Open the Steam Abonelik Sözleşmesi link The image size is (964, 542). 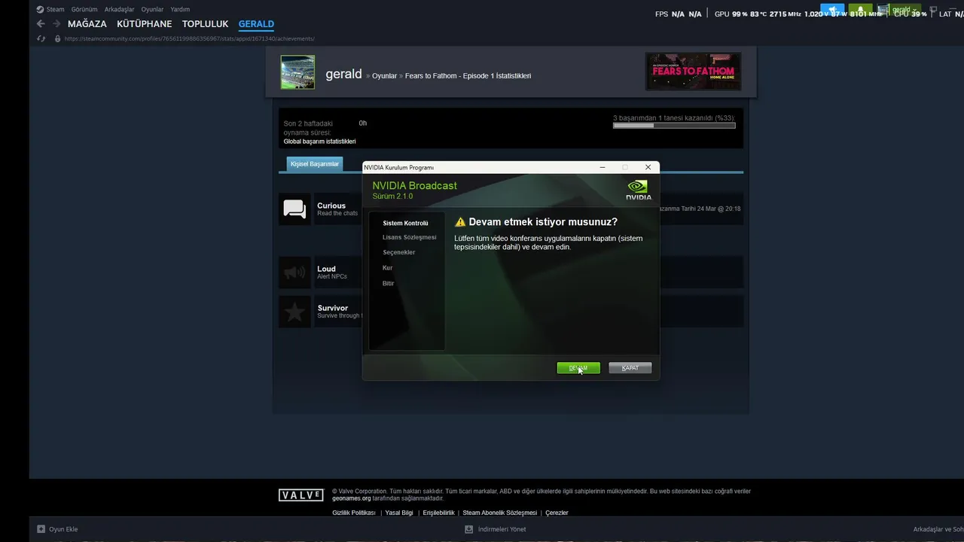[x=500, y=513]
